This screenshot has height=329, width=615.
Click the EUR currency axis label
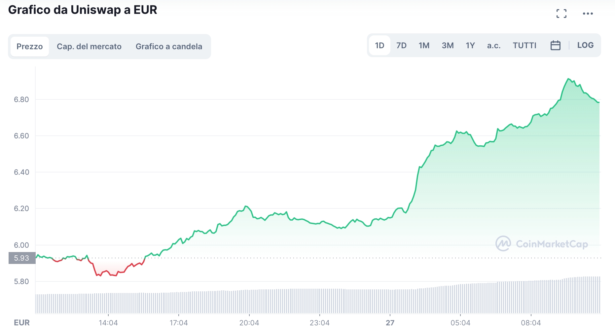[x=22, y=323]
